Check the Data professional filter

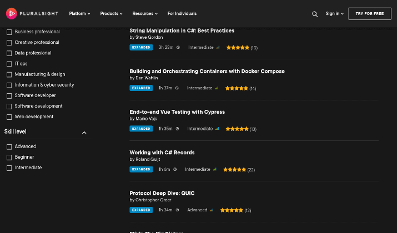tap(9, 53)
